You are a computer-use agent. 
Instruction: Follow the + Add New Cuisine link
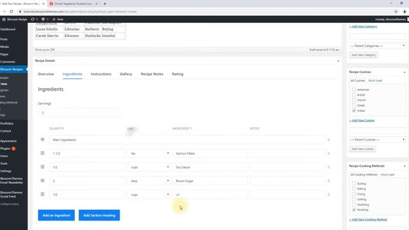point(362,121)
